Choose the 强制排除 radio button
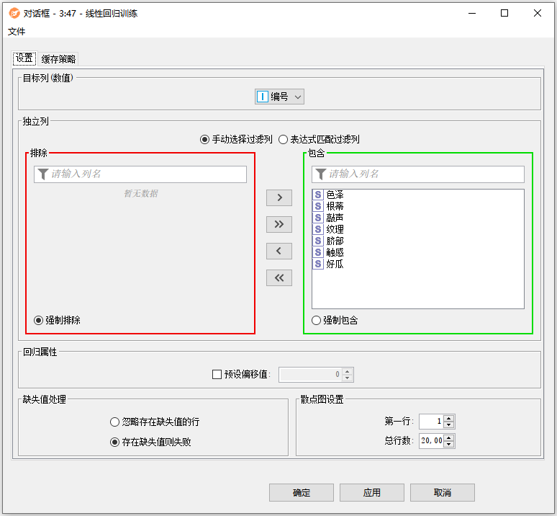This screenshot has height=516, width=557. point(38,321)
